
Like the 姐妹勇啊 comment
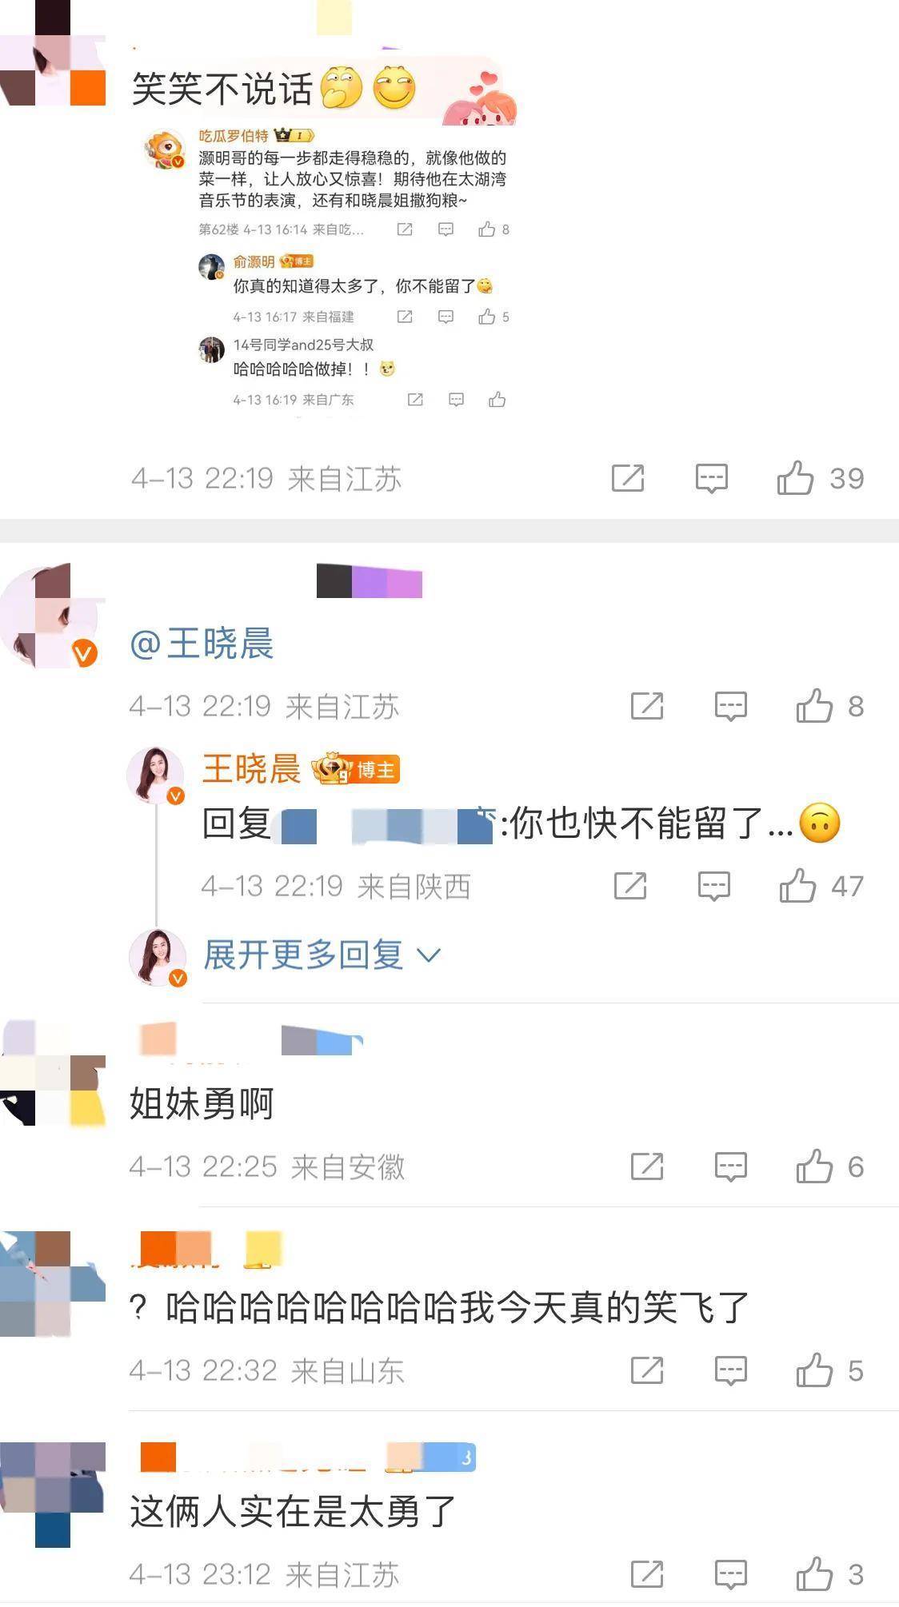point(814,1166)
